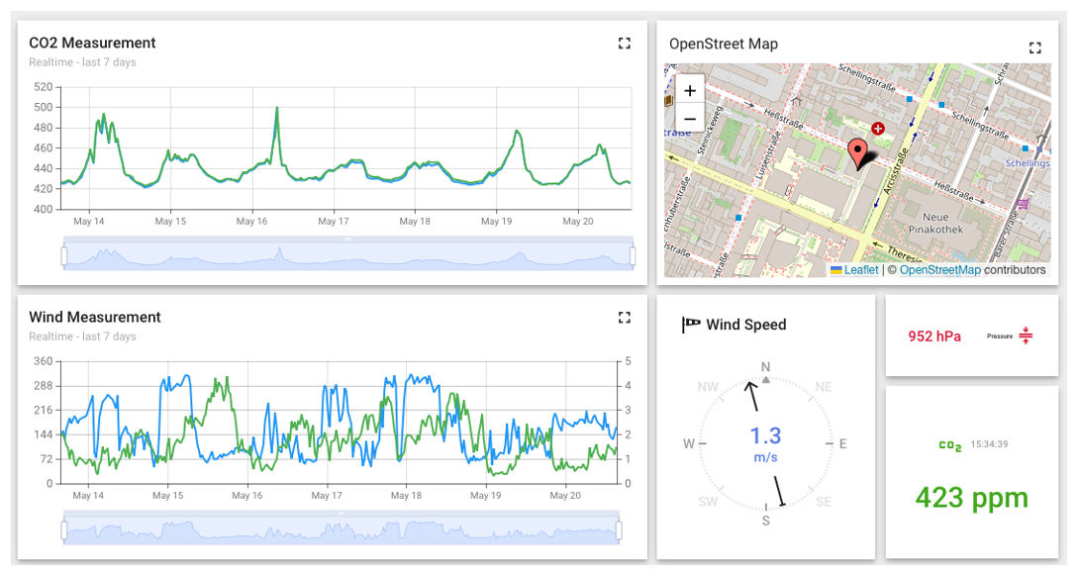Zoom out on the map

point(690,118)
